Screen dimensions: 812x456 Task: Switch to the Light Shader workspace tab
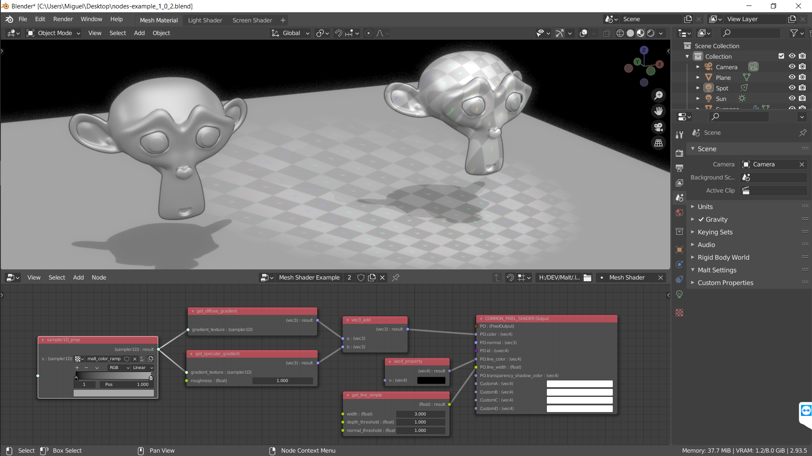205,20
